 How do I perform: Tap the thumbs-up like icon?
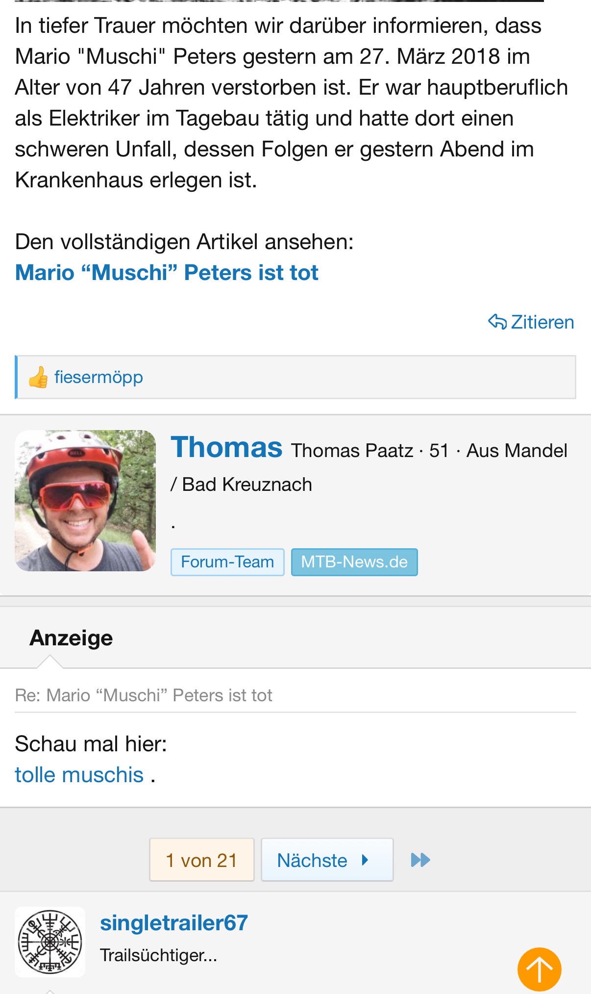[x=38, y=378]
